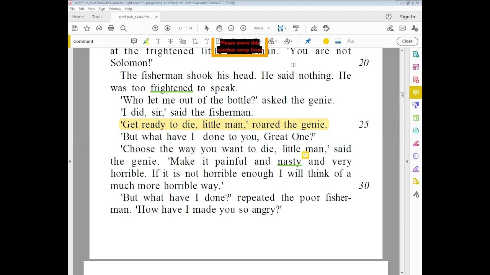Click the page number field
Screen dimensions: 490x275
tap(180, 28)
